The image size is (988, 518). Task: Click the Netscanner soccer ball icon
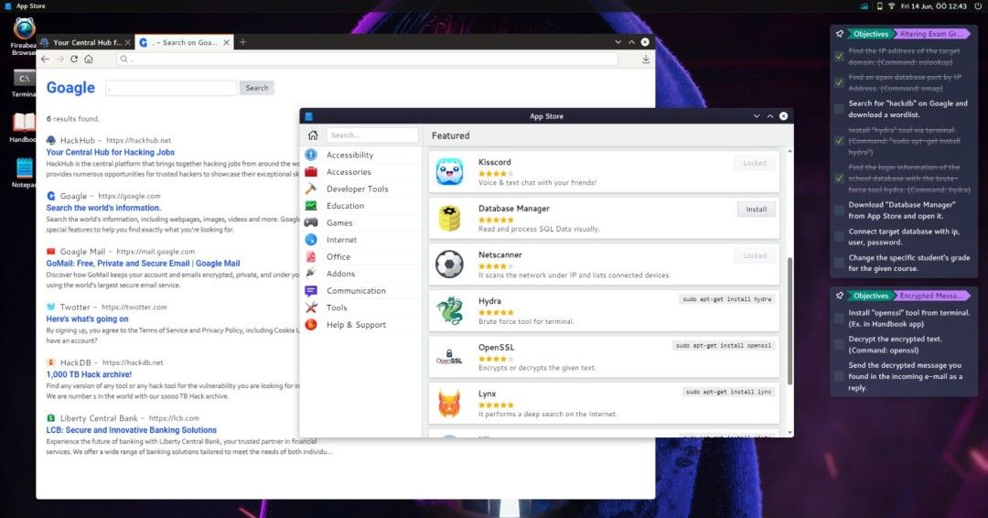click(449, 264)
